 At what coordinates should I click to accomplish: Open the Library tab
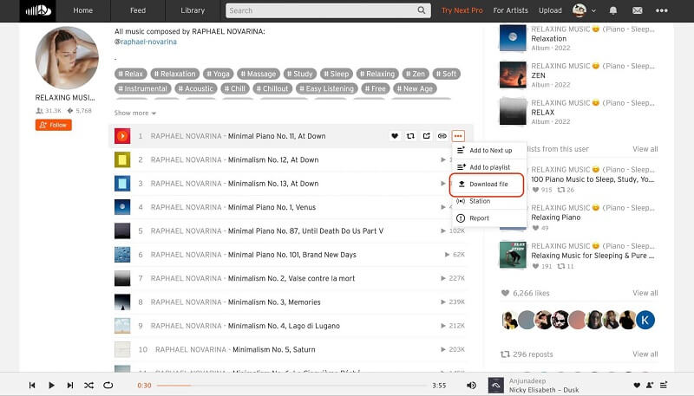[193, 10]
